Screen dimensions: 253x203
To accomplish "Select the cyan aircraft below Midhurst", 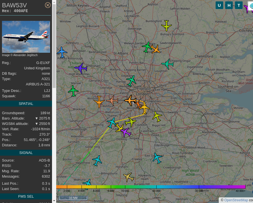I will coord(87,183).
